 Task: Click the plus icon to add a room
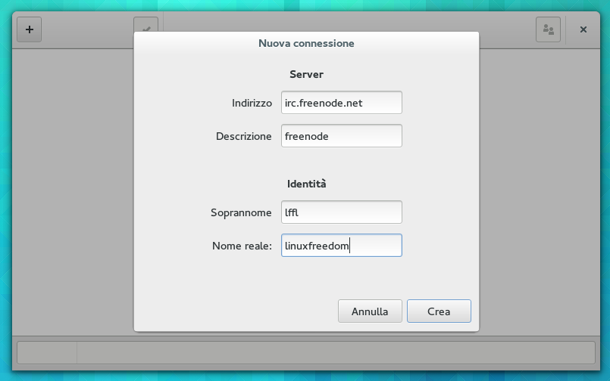pyautogui.click(x=30, y=29)
